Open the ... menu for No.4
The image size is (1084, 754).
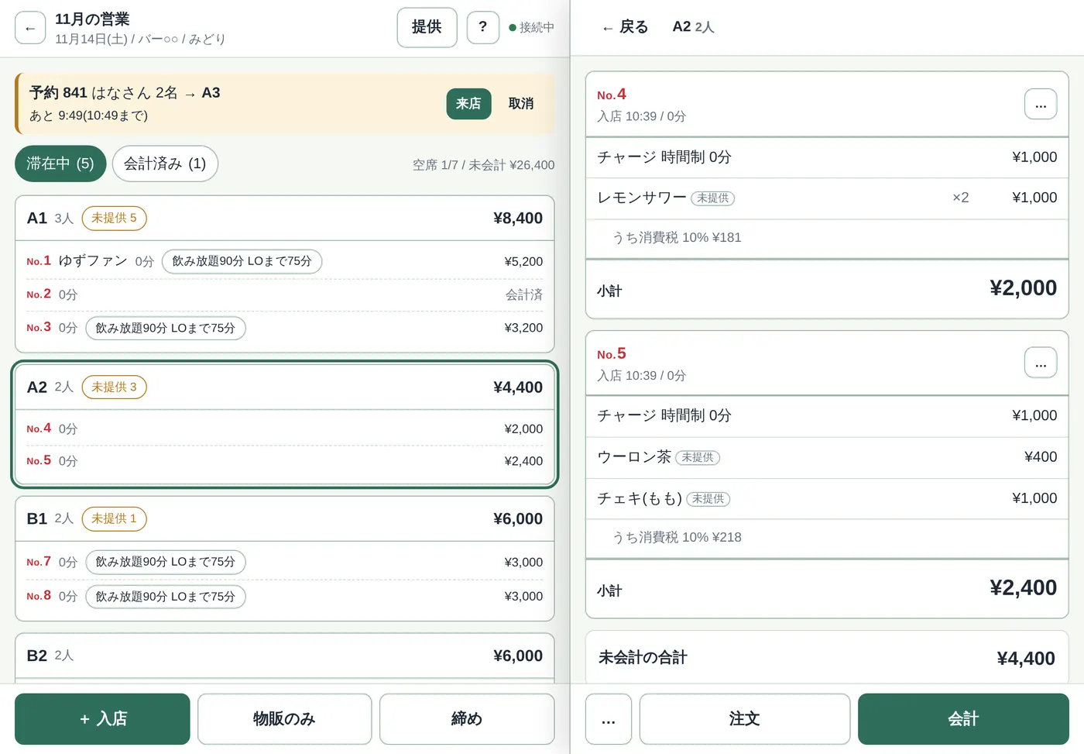click(1041, 104)
